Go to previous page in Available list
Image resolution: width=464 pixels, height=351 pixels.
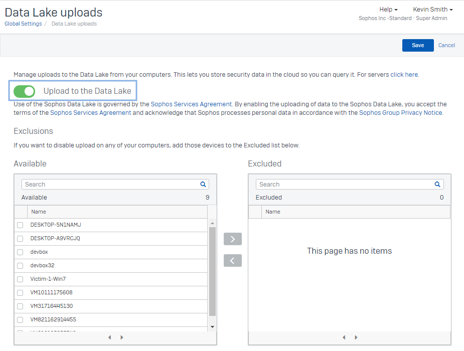click(x=109, y=337)
